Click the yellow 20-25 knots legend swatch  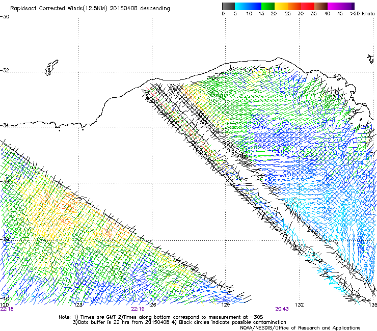point(281,6)
